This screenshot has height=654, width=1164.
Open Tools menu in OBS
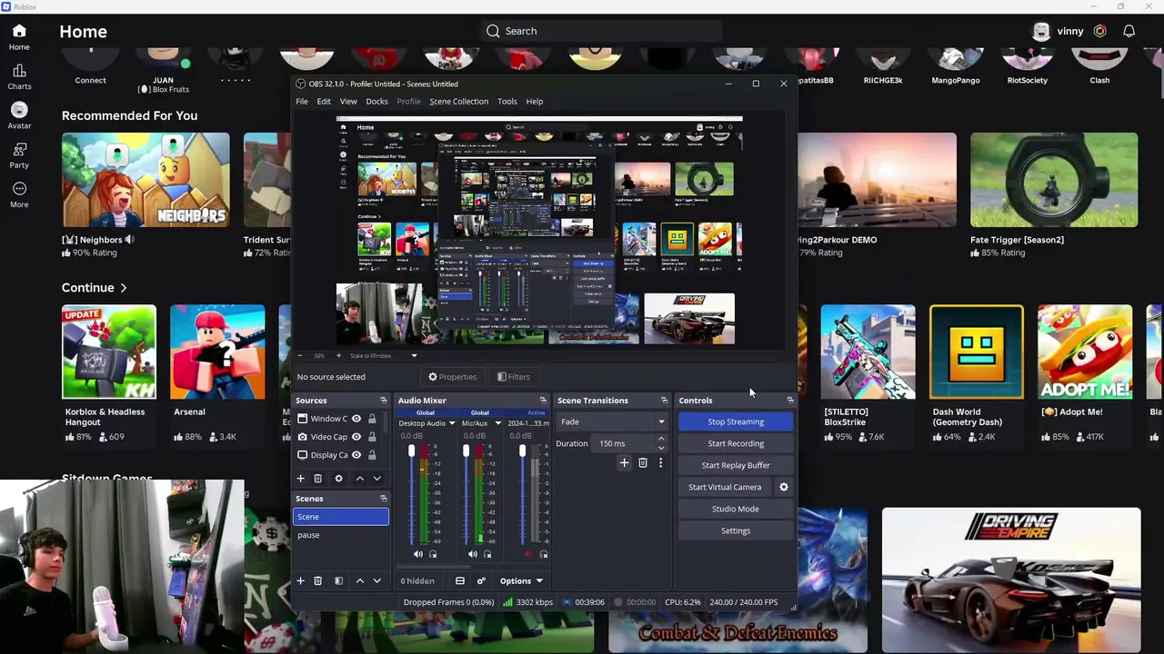click(x=507, y=102)
